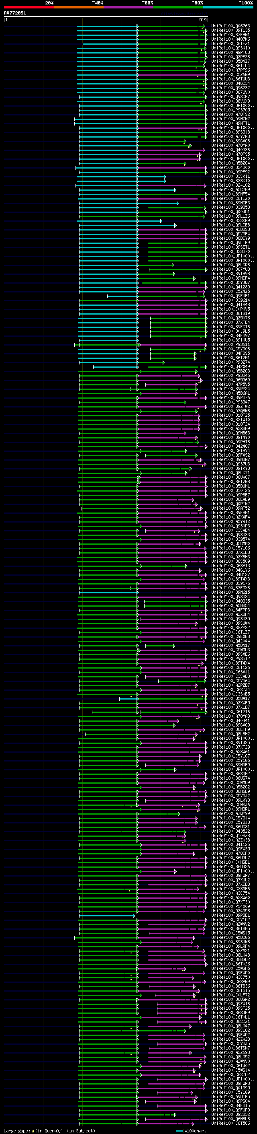Click the white query bar under AV772091
257x1134 pixels.
[106, 16]
